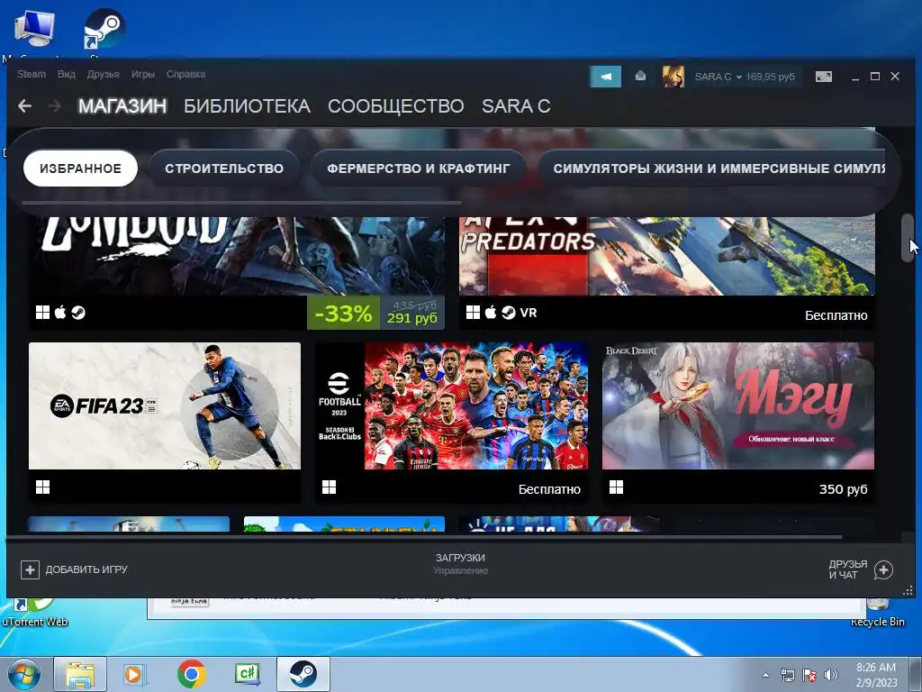Open the Справка menu
922x692 pixels.
click(185, 74)
